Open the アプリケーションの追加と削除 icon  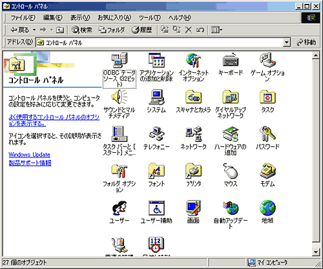pos(156,60)
